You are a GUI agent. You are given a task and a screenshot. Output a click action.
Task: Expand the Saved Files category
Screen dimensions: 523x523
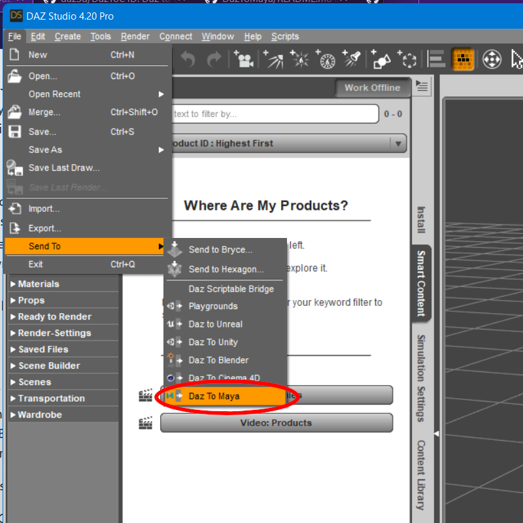(63, 349)
